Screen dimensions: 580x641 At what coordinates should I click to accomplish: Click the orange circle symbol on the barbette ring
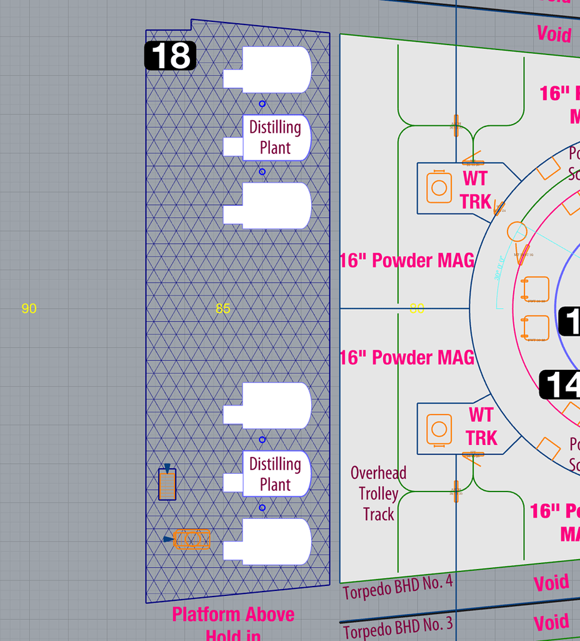click(x=517, y=232)
